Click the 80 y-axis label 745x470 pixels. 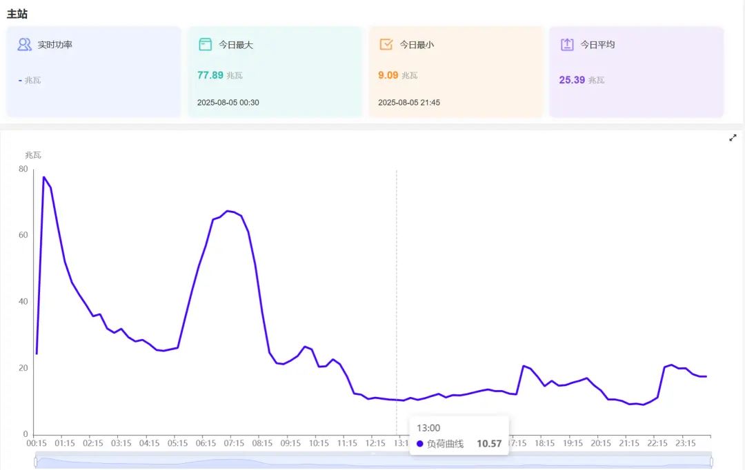[23, 169]
